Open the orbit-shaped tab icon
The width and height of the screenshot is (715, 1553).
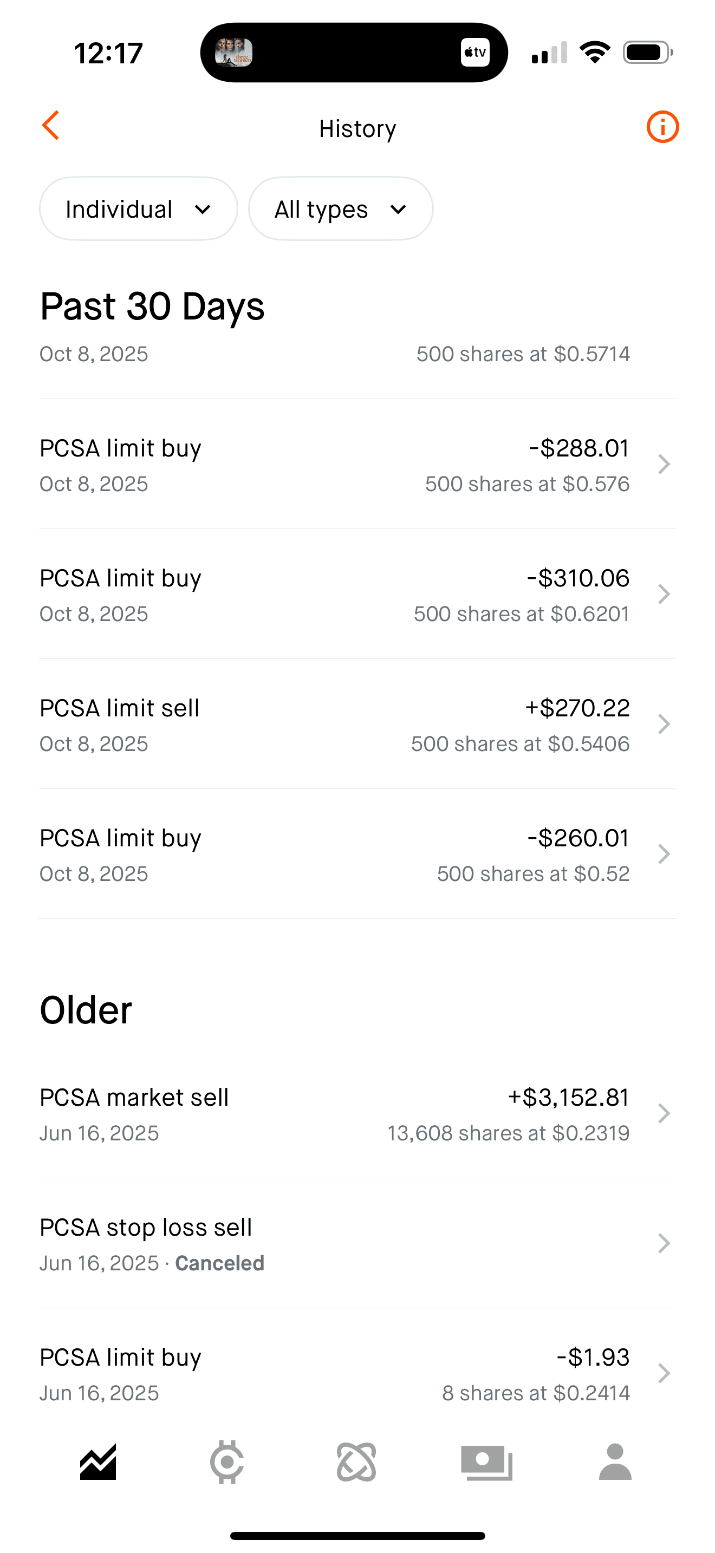pos(356,1462)
